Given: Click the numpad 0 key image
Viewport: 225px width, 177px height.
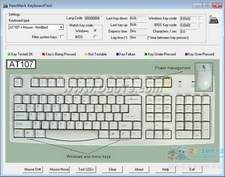Looking at the screenshot, I should pyautogui.click(x=184, y=134).
